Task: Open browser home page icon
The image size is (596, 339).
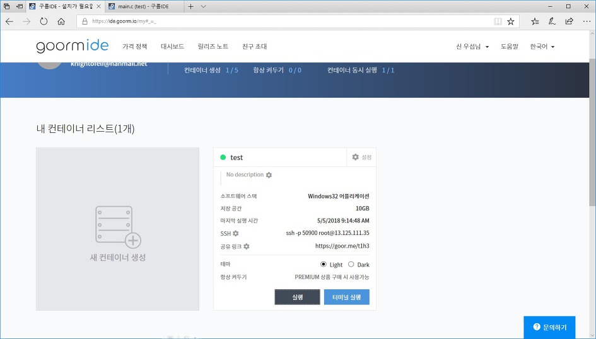Action: [x=61, y=21]
